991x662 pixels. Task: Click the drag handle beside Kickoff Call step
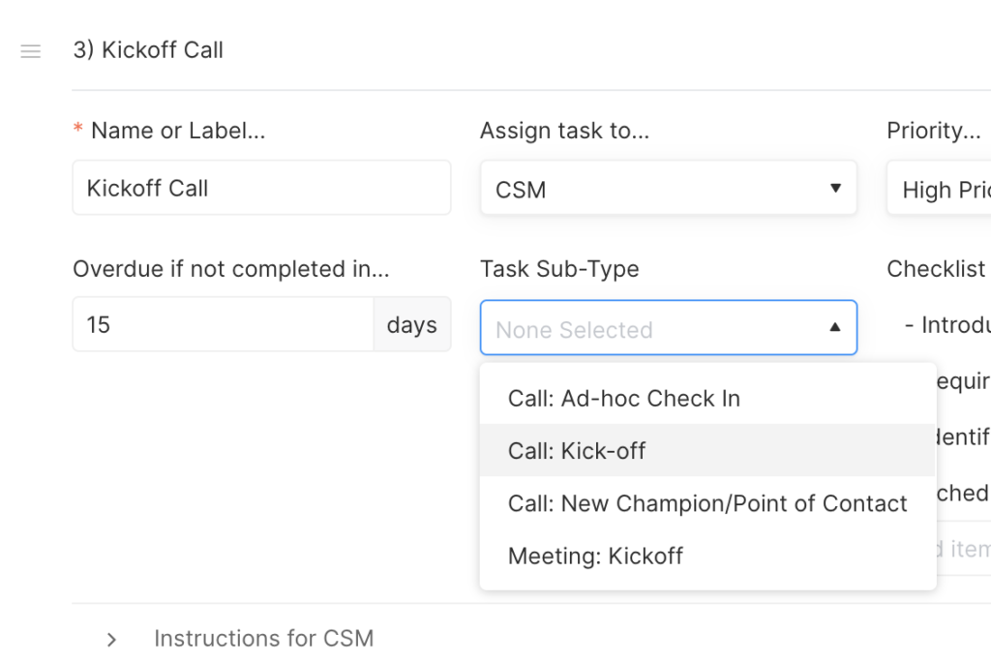pyautogui.click(x=30, y=51)
